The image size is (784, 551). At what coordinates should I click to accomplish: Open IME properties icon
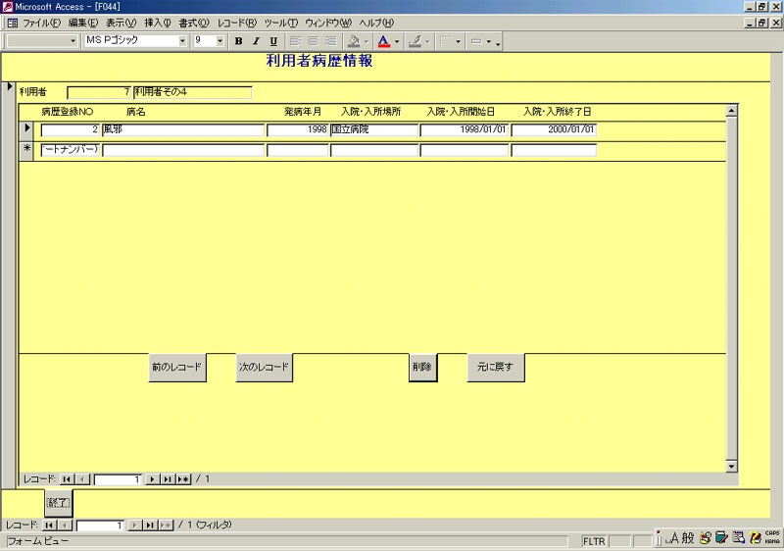[x=739, y=538]
